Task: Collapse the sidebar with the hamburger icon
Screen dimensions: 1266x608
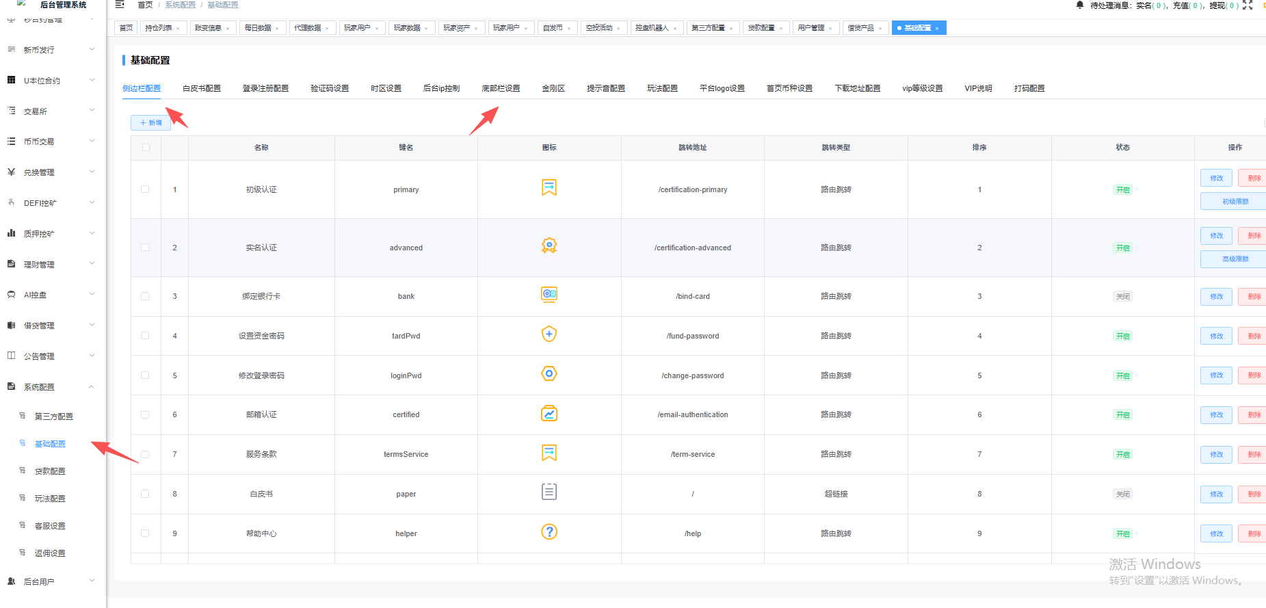Action: (120, 4)
